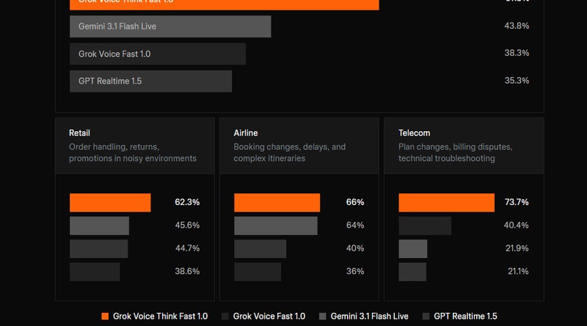Click the orange Airline bar at 66%

click(277, 202)
